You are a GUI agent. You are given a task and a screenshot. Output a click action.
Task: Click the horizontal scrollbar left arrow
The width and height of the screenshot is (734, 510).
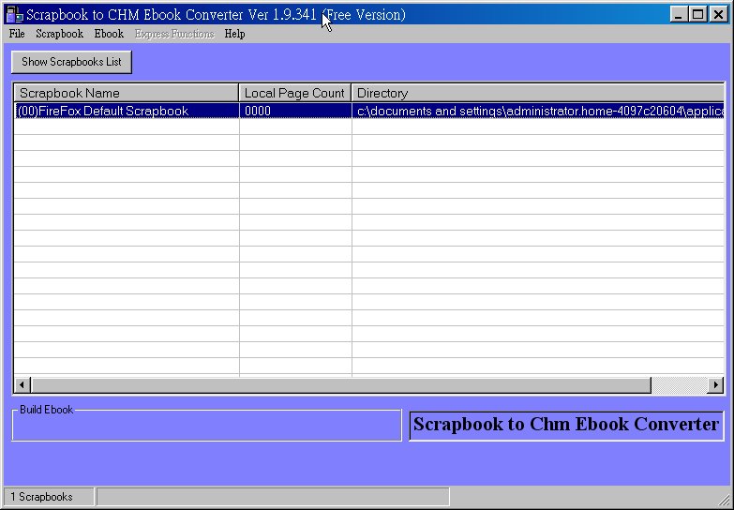[x=22, y=385]
